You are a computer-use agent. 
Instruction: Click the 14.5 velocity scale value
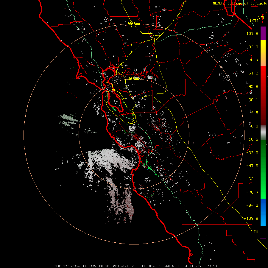pos(253,113)
